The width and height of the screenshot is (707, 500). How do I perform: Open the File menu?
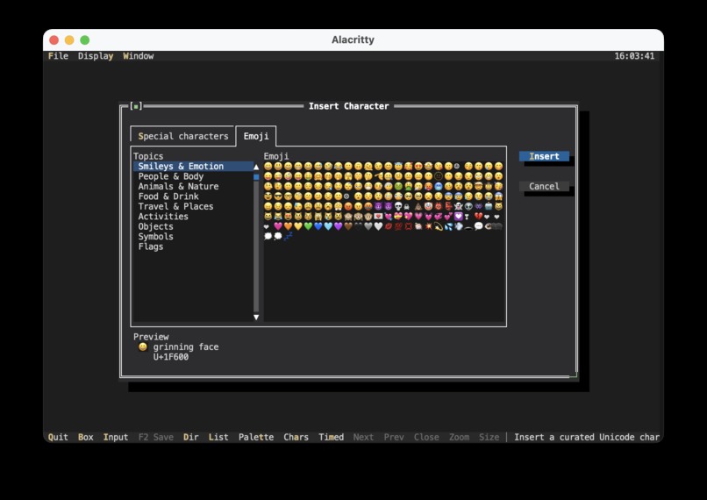click(x=58, y=56)
